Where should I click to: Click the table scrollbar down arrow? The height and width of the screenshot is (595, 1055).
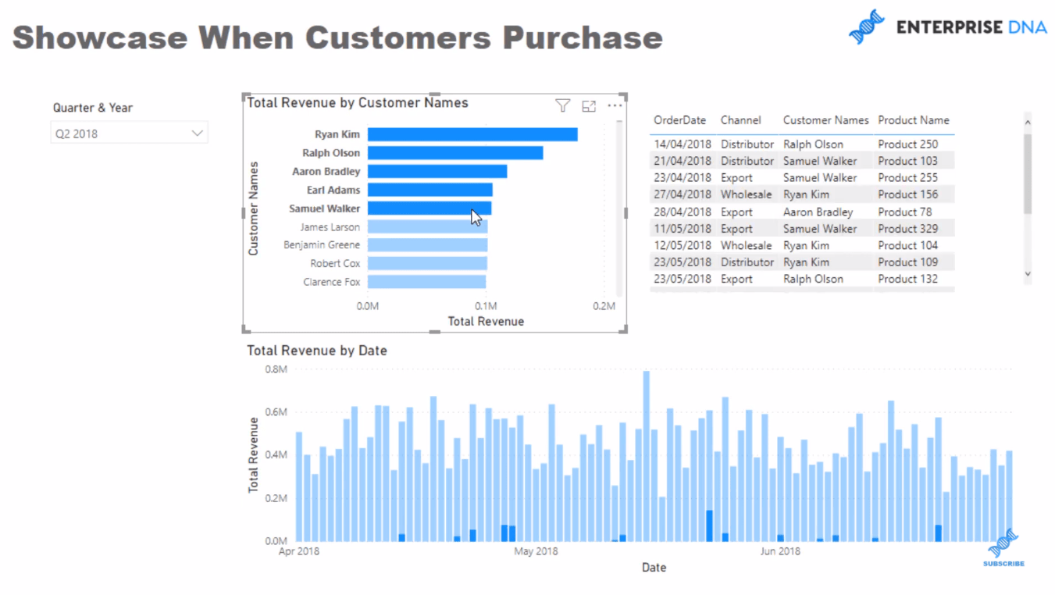1028,274
